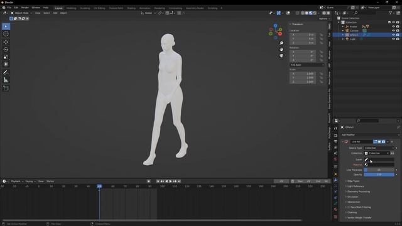Viewport: 402px width, 226px height.
Task: Open Keying popover in timeline
Action: click(x=30, y=181)
